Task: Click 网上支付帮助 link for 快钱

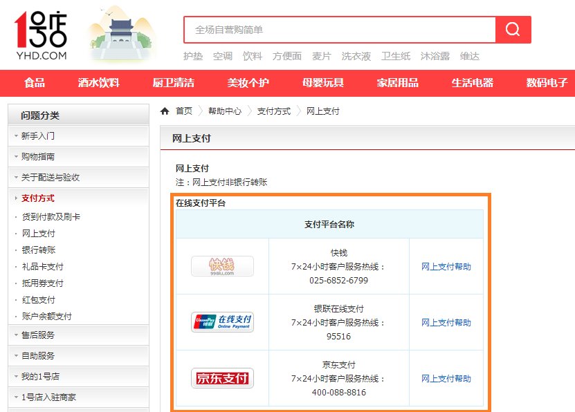Action: coord(445,265)
